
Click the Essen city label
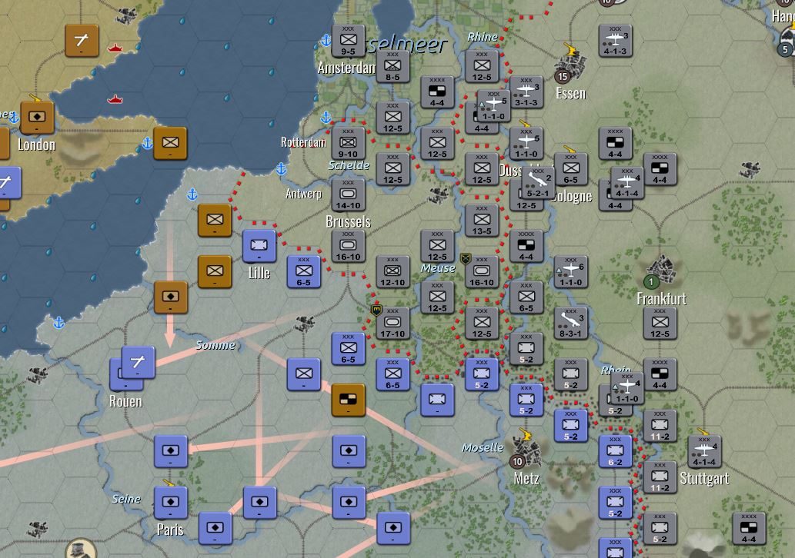point(571,94)
